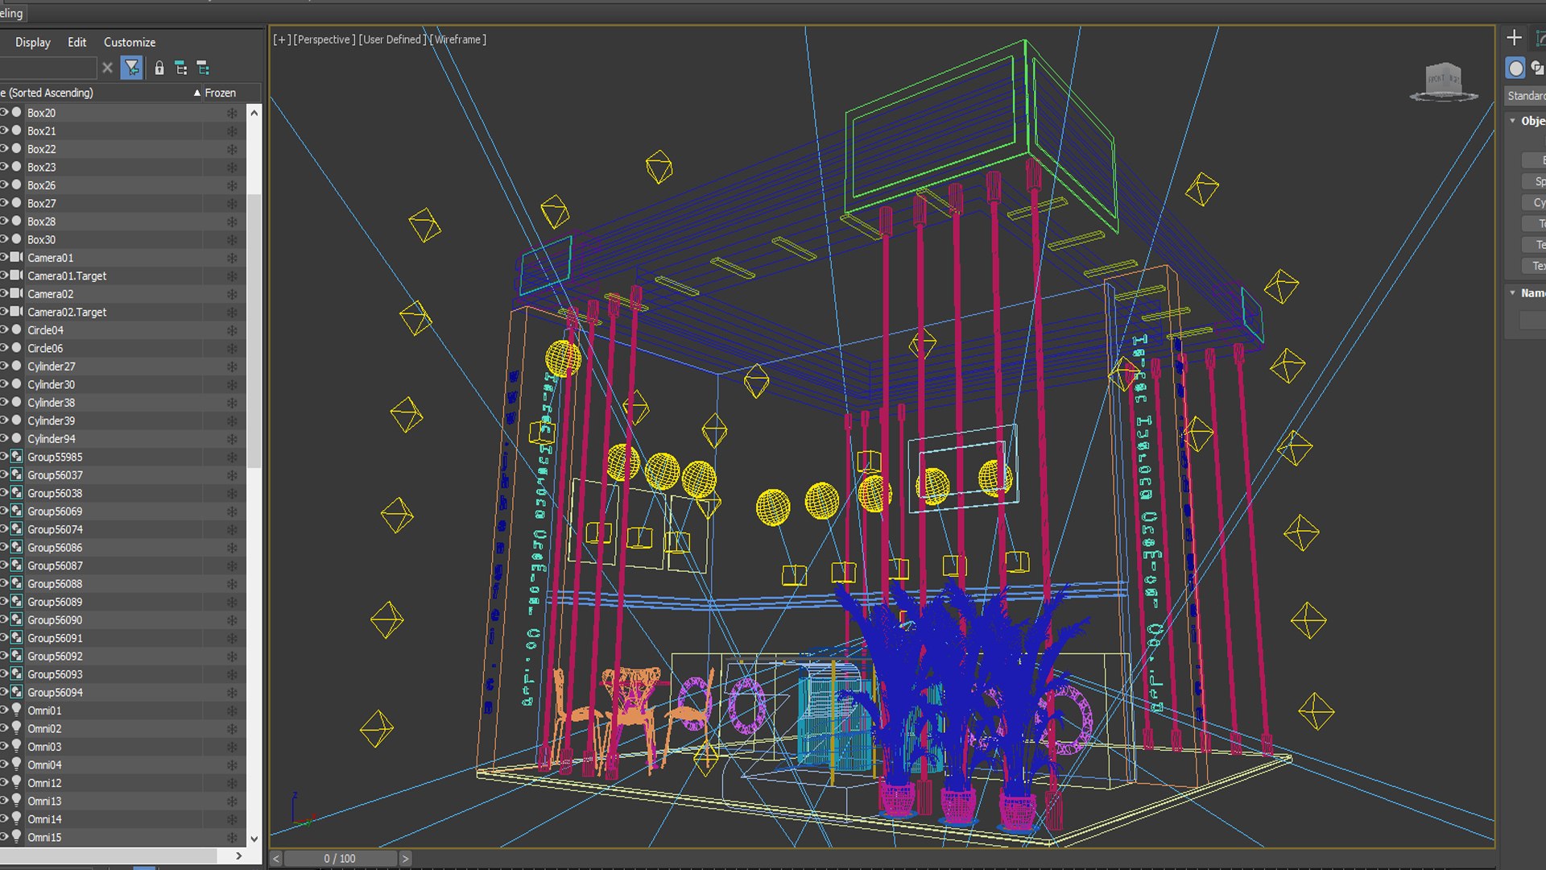
Task: Collapse the Object Type rollout arrow
Action: click(1513, 121)
